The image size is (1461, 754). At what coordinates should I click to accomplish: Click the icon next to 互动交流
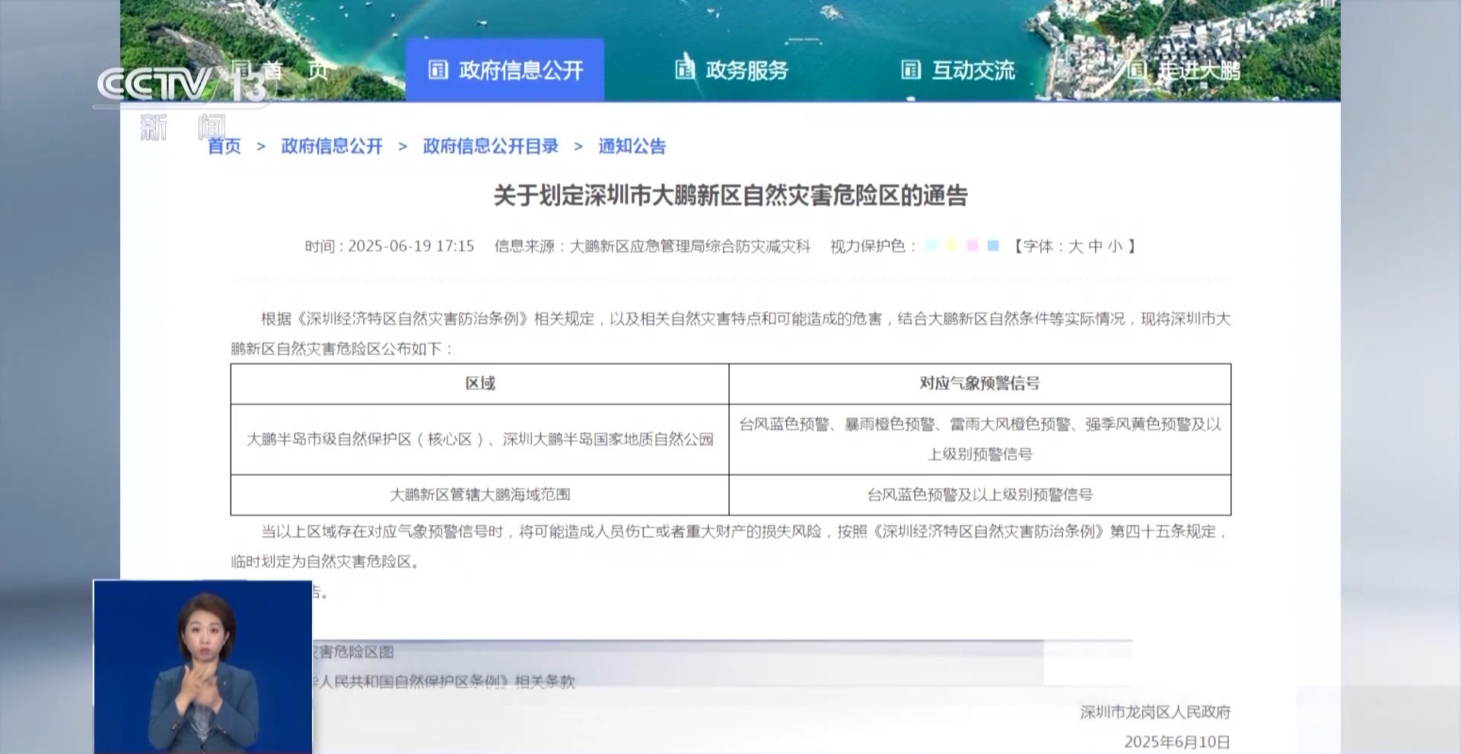tap(911, 70)
